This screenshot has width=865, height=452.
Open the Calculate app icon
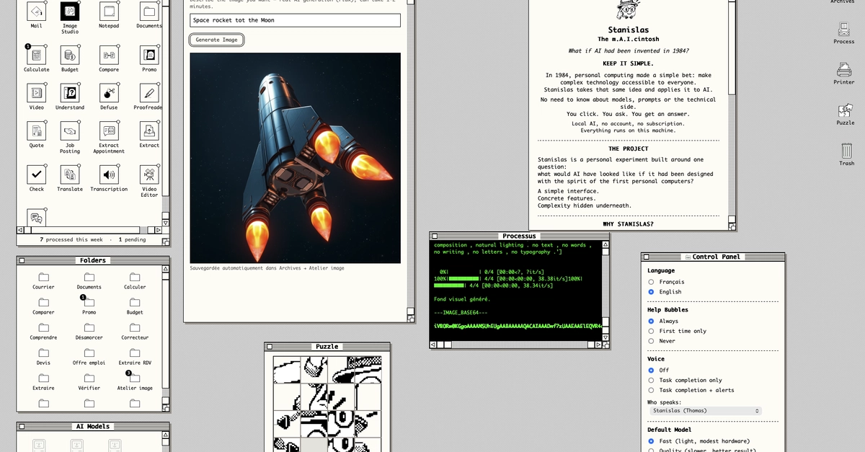pos(36,55)
